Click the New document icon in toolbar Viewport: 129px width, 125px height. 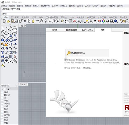pos(4,21)
